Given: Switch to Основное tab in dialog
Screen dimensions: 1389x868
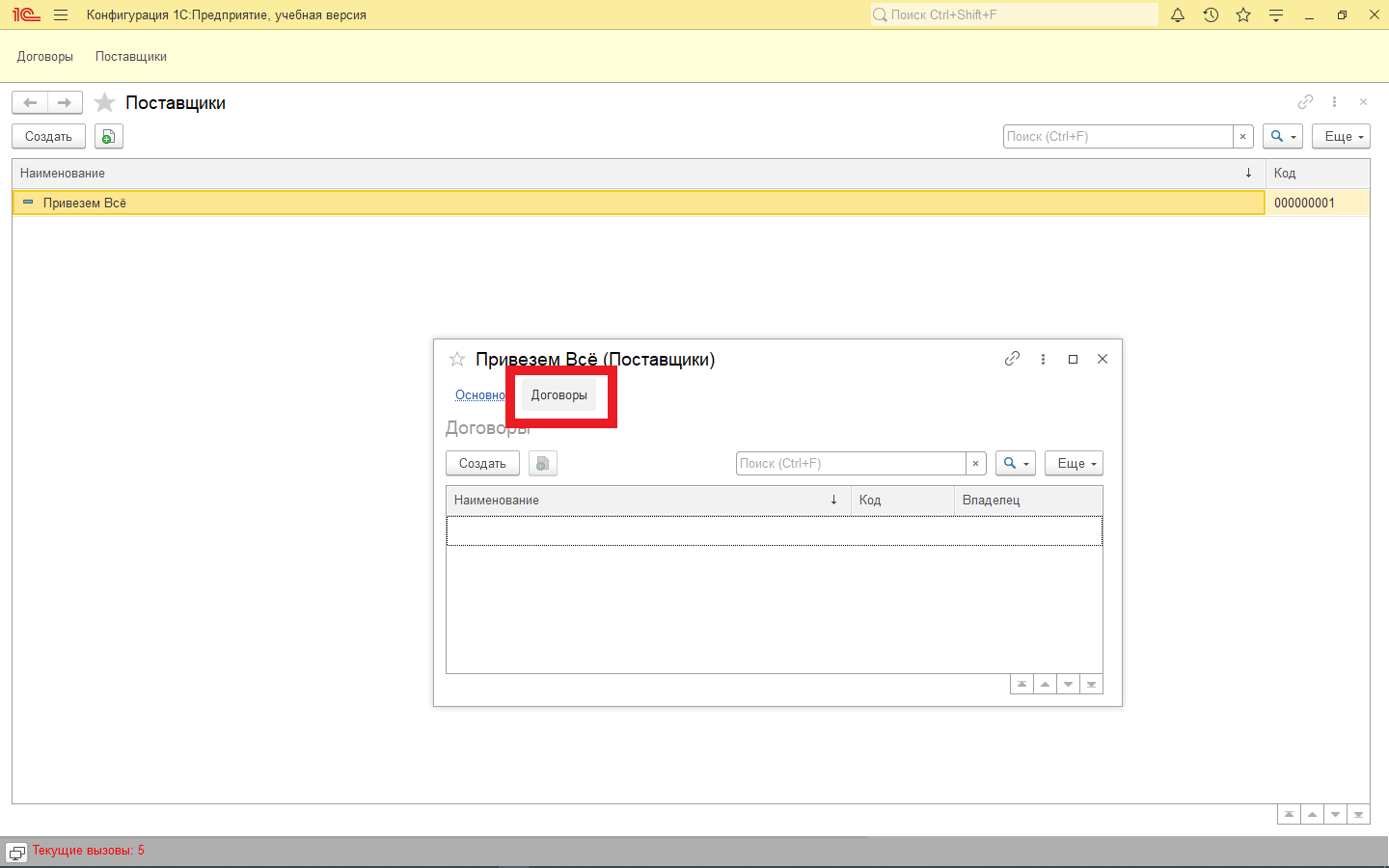Looking at the screenshot, I should click(x=480, y=395).
